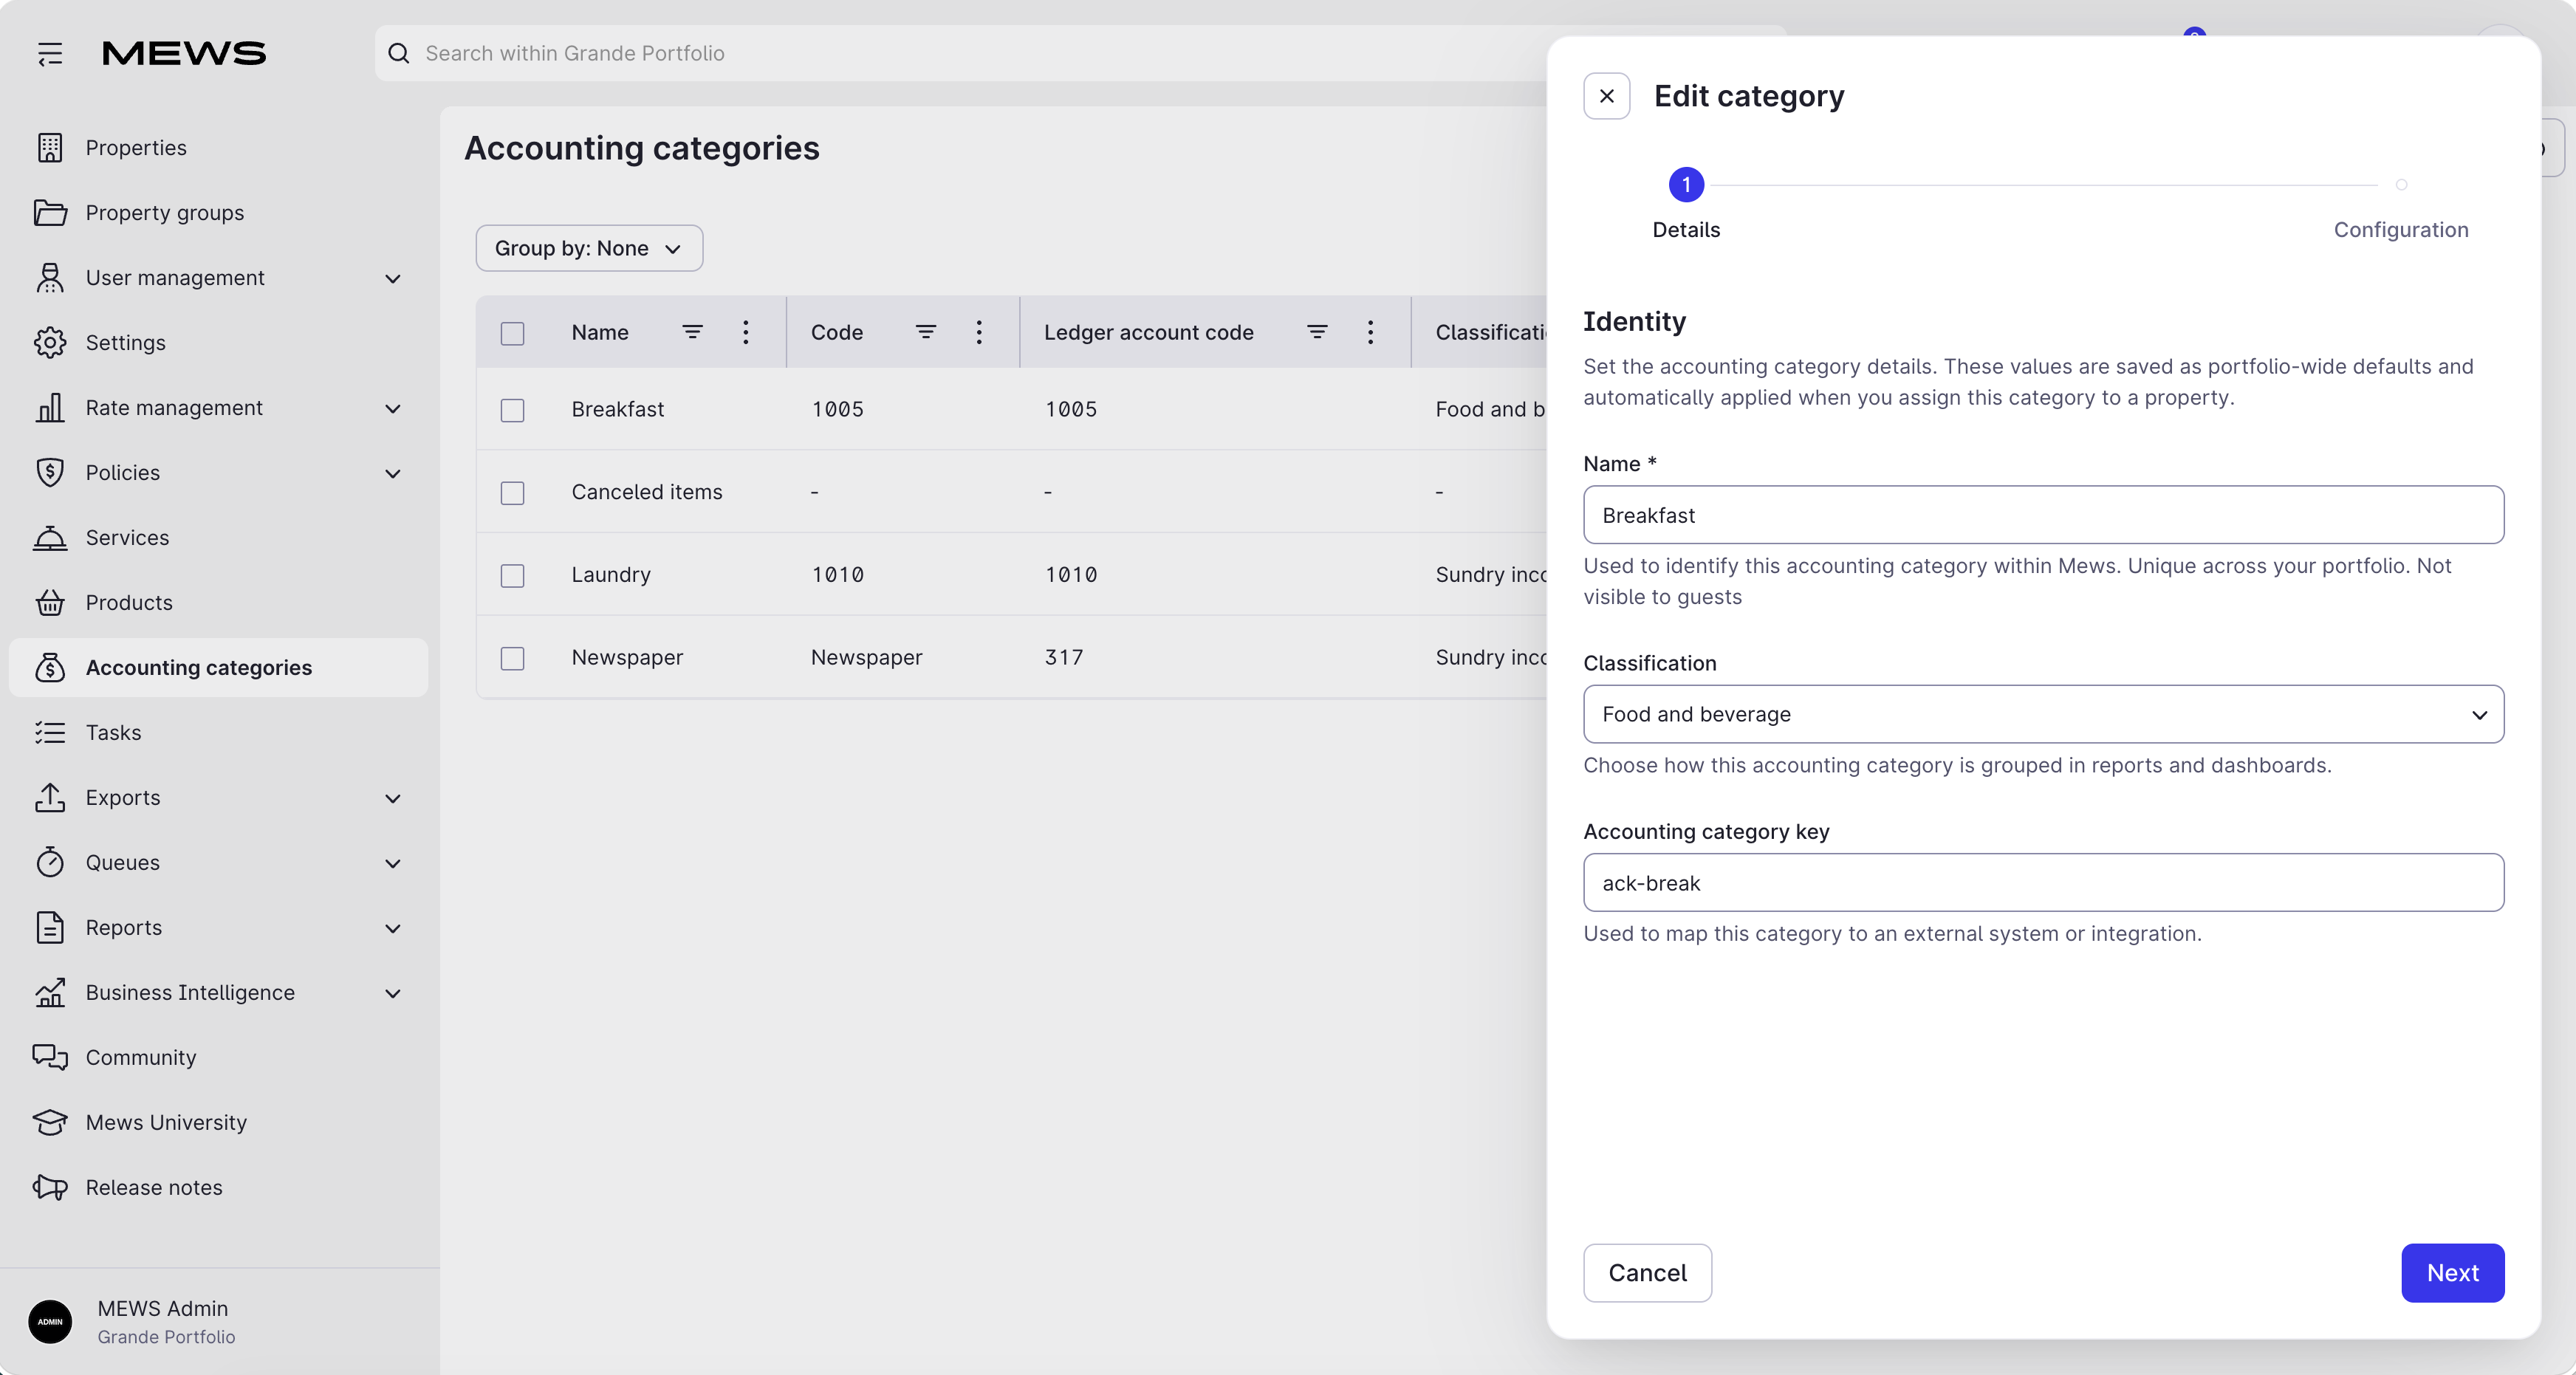The image size is (2576, 1375).
Task: Open Ledger account code column three-dot menu
Action: tap(1371, 332)
